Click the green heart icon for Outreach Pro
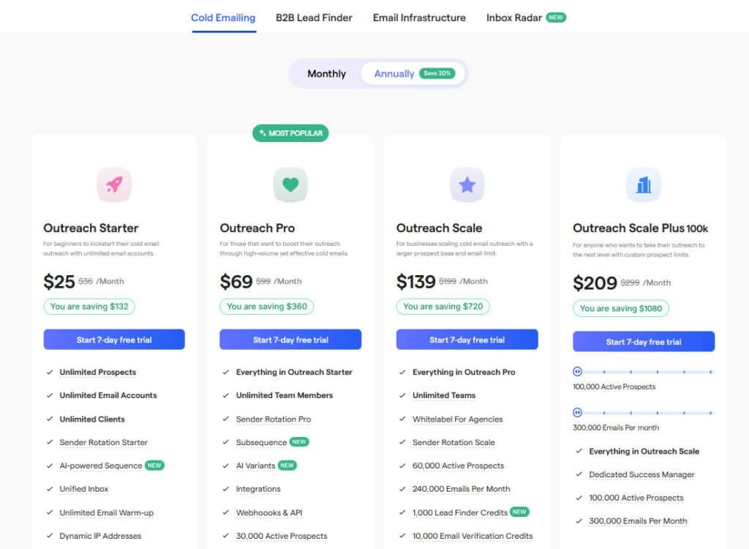The height and width of the screenshot is (549, 749). (x=290, y=184)
